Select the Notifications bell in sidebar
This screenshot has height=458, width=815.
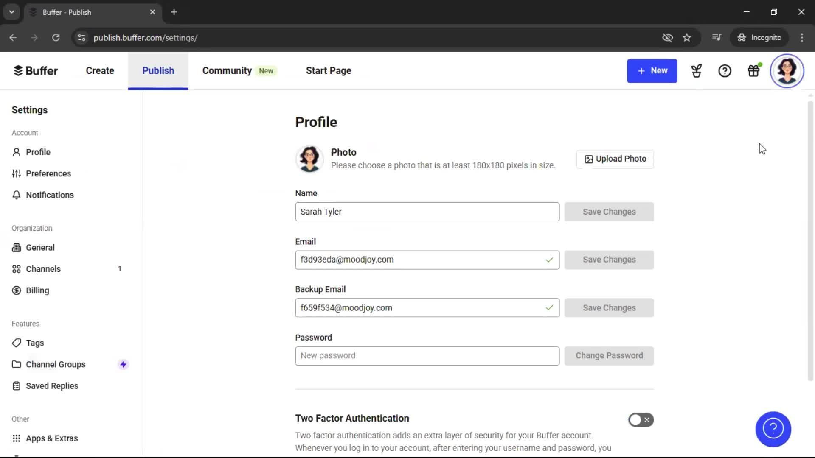50,195
